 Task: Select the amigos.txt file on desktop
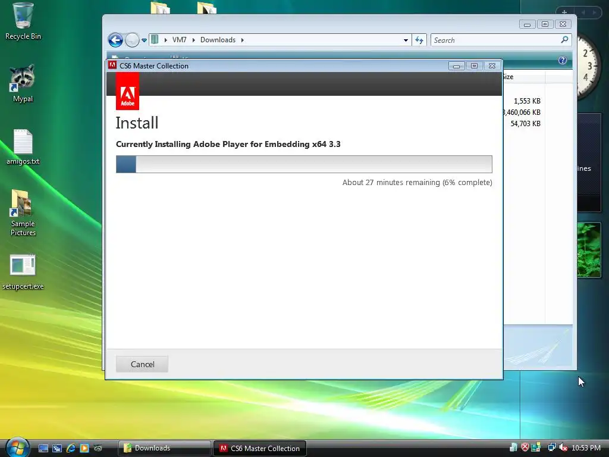[23, 147]
